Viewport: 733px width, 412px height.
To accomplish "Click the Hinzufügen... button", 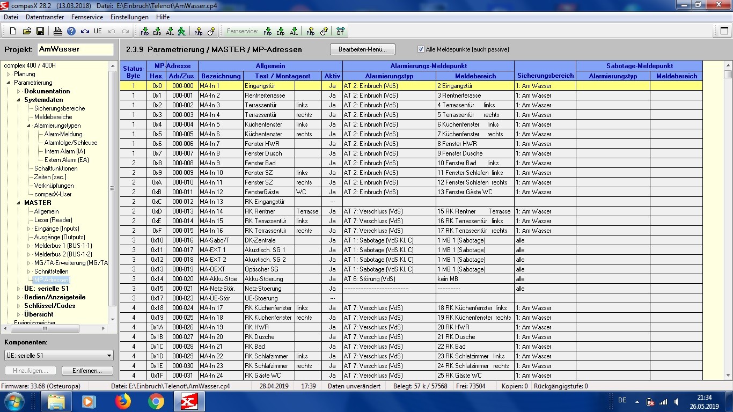I will click(31, 371).
